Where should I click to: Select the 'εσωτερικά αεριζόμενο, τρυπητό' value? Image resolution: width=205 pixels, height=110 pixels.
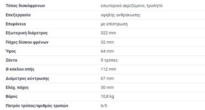pyautogui.click(x=131, y=6)
